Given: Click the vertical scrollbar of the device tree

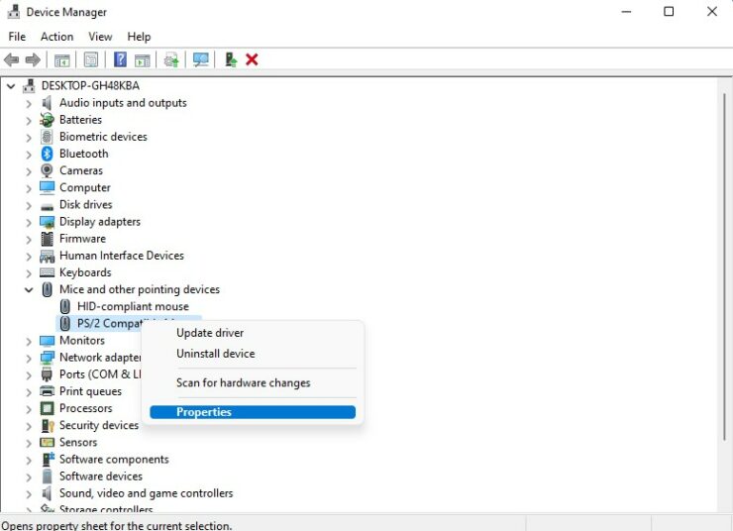Looking at the screenshot, I should pos(725,266).
